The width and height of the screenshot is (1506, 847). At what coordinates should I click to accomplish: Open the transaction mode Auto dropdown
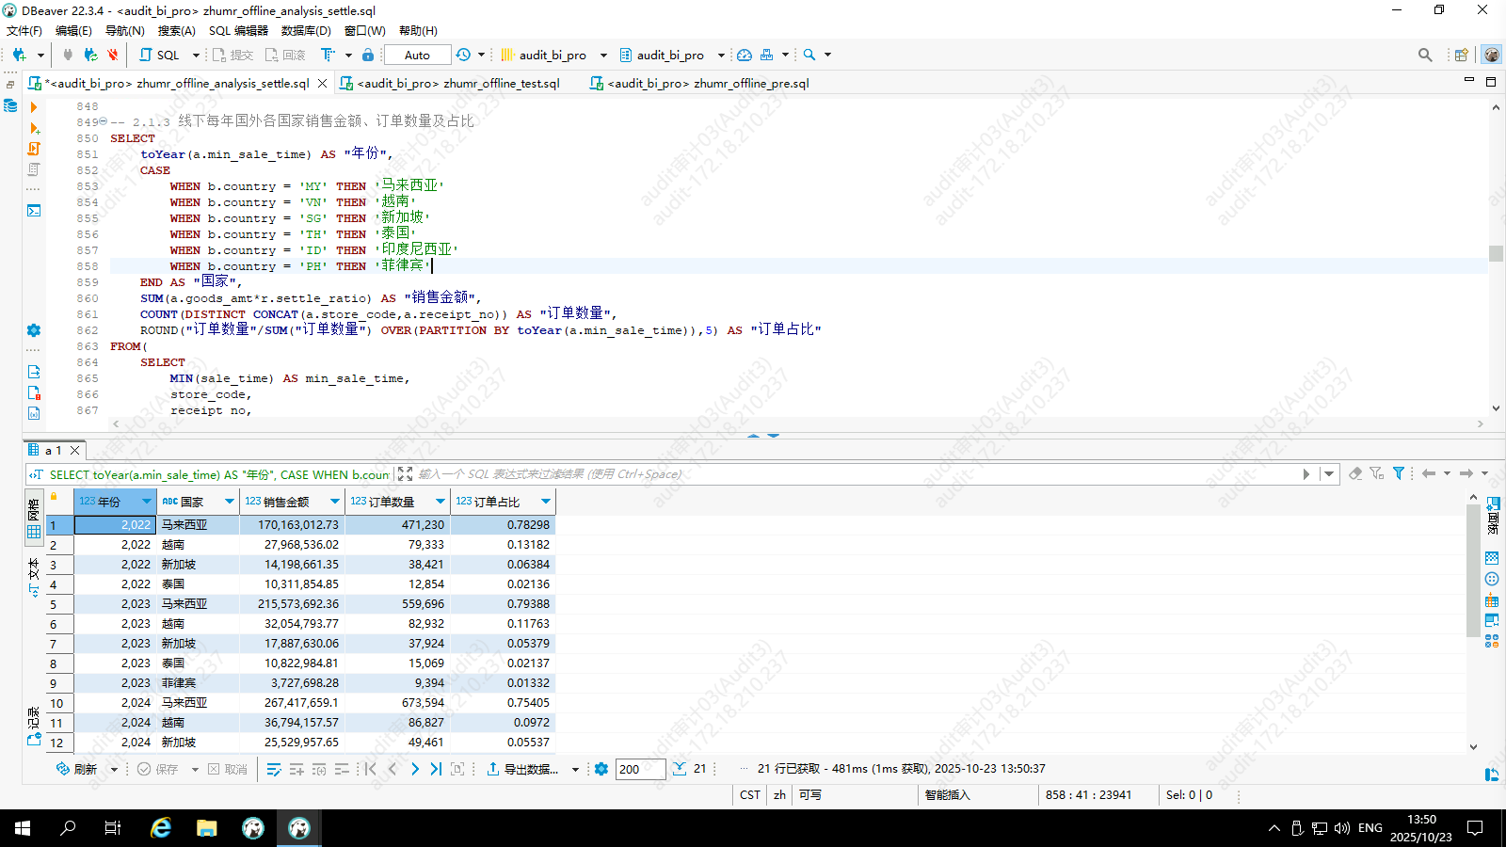point(417,55)
